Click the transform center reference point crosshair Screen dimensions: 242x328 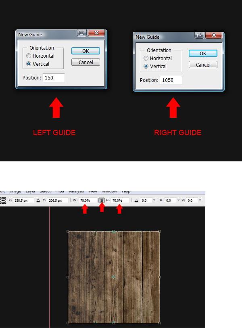point(114,277)
